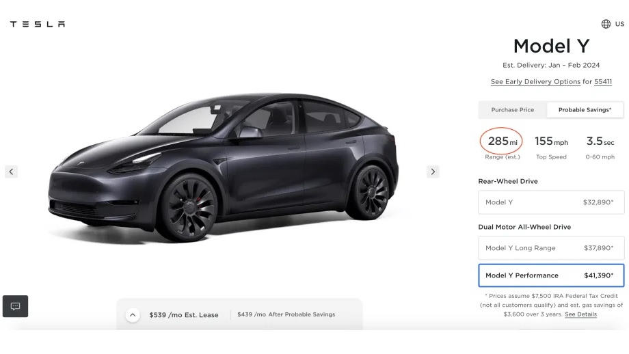Open the globe region selector icon
The height and width of the screenshot is (354, 629).
[606, 24]
